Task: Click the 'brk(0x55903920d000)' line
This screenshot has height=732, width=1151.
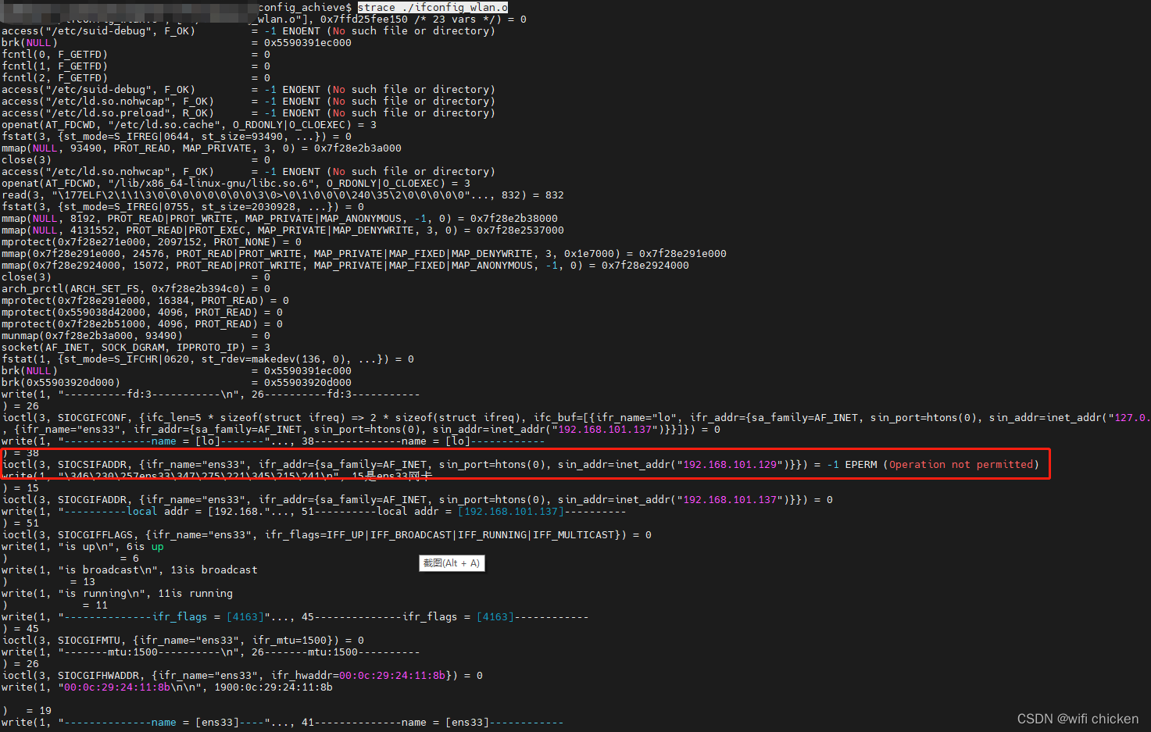Action: [177, 383]
